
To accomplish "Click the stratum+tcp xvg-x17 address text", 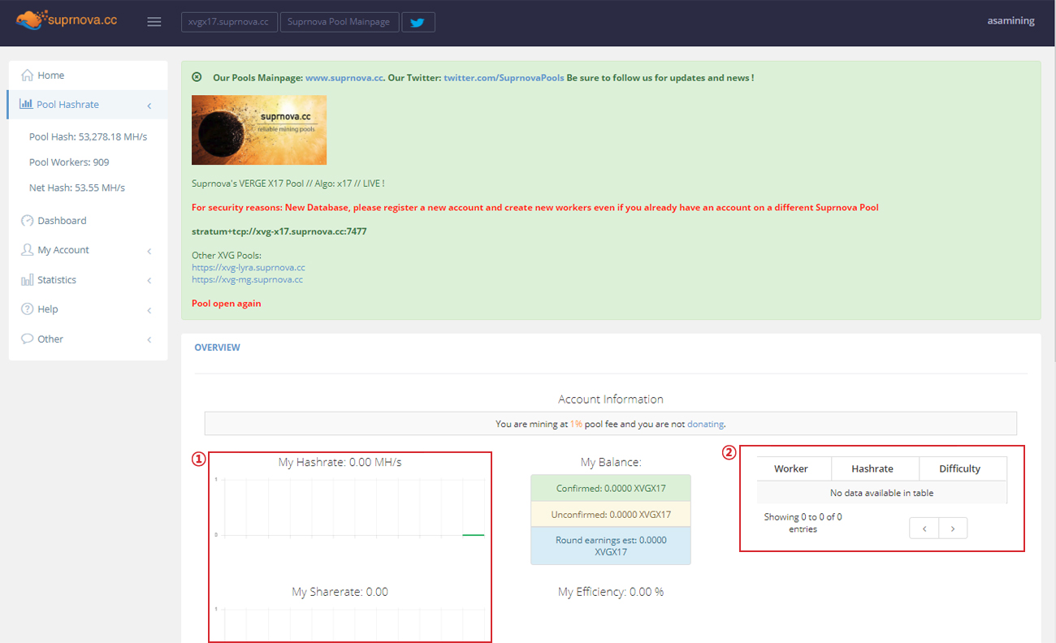I will 279,231.
